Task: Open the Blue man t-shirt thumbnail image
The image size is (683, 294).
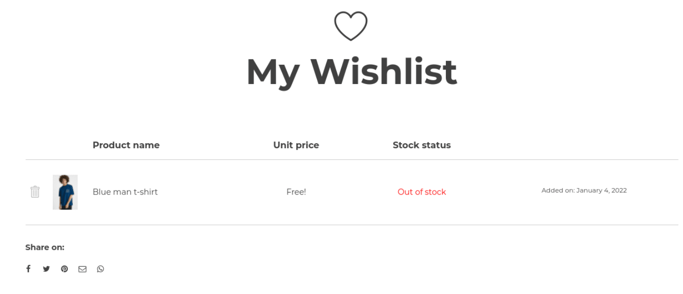Action: coord(65,192)
